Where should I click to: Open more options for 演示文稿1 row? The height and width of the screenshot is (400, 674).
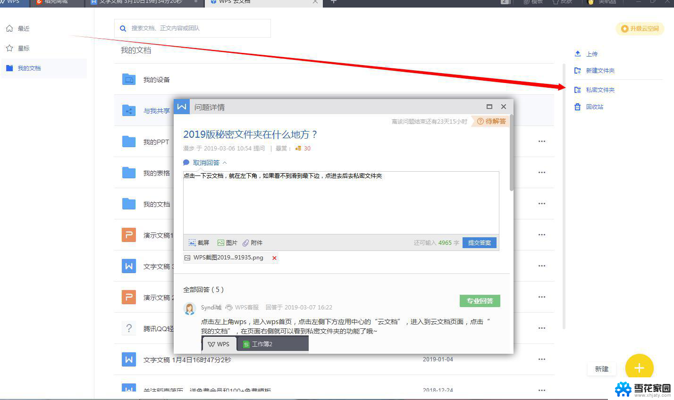(x=542, y=235)
